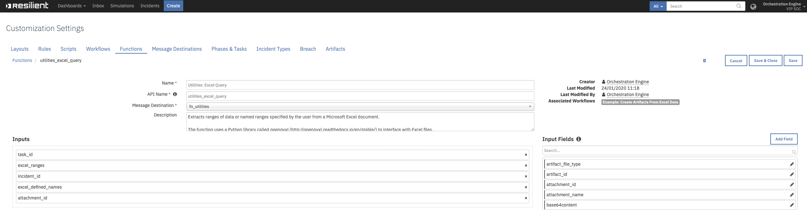Screen dimensions: 807x210
Task: Open Creator Orchestration Engine link
Action: 628,82
